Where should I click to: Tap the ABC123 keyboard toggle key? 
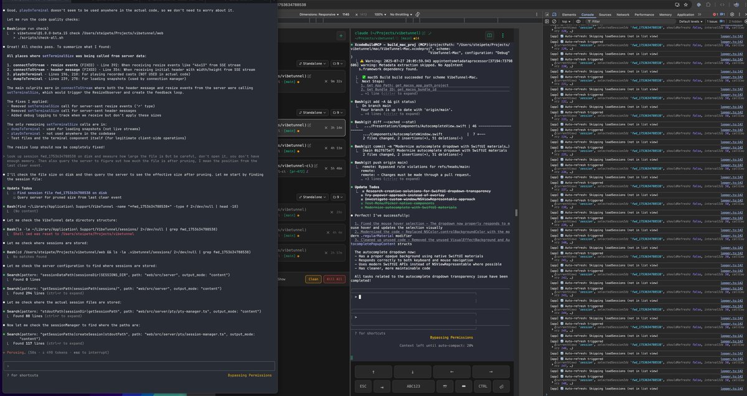(x=413, y=386)
